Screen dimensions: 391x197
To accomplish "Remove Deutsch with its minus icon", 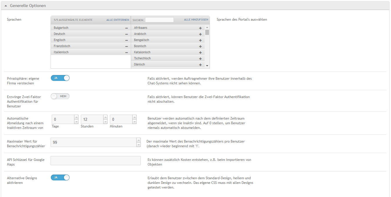I will point(126,34).
